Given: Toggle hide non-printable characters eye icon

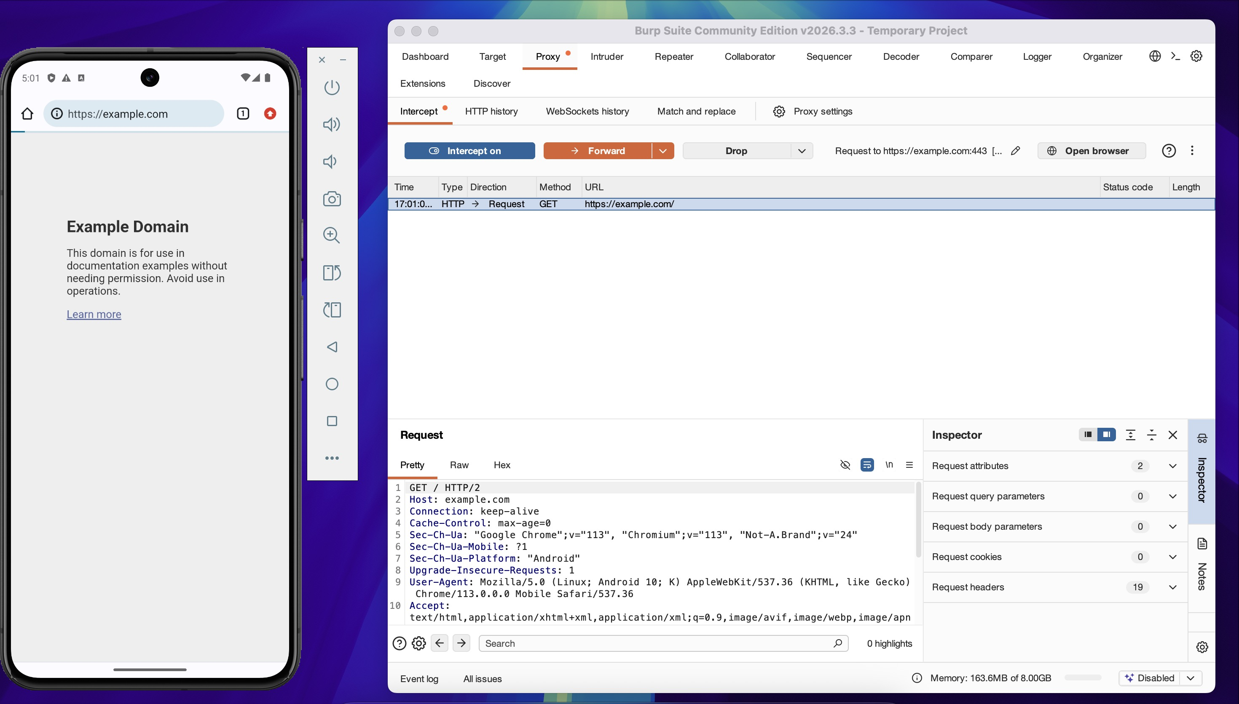Looking at the screenshot, I should coord(845,465).
